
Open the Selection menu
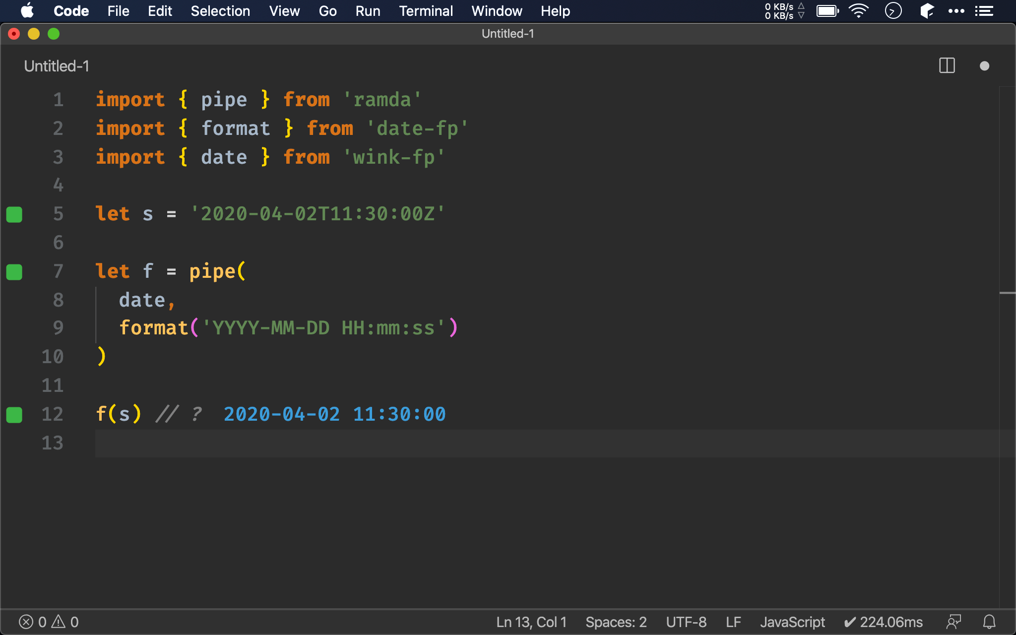pyautogui.click(x=220, y=11)
